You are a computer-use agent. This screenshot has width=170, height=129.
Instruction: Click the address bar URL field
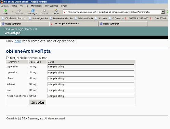click(x=112, y=12)
